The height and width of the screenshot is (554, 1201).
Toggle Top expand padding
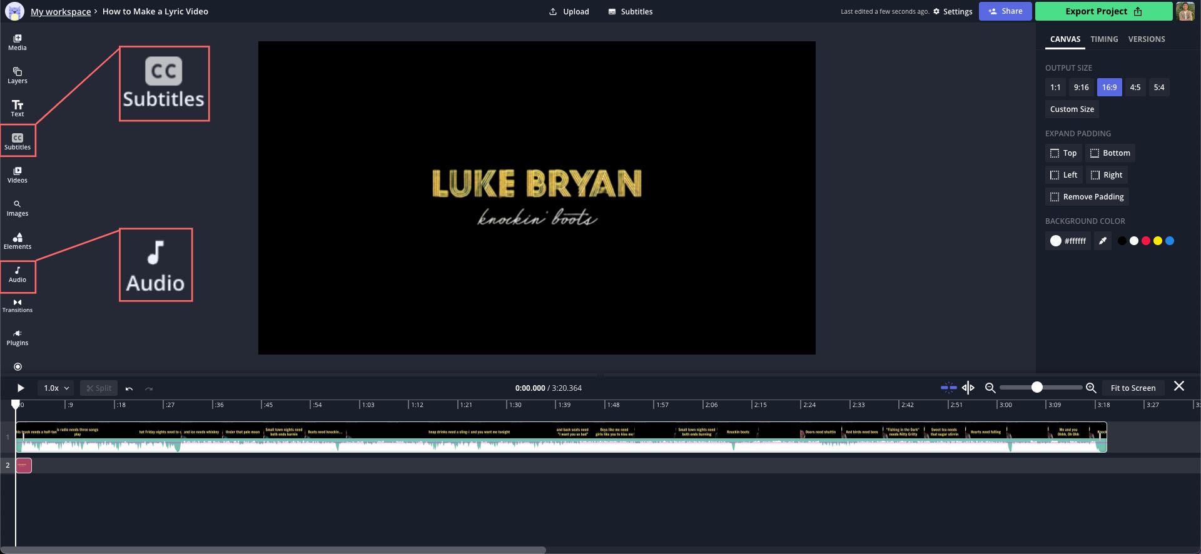coord(1063,153)
